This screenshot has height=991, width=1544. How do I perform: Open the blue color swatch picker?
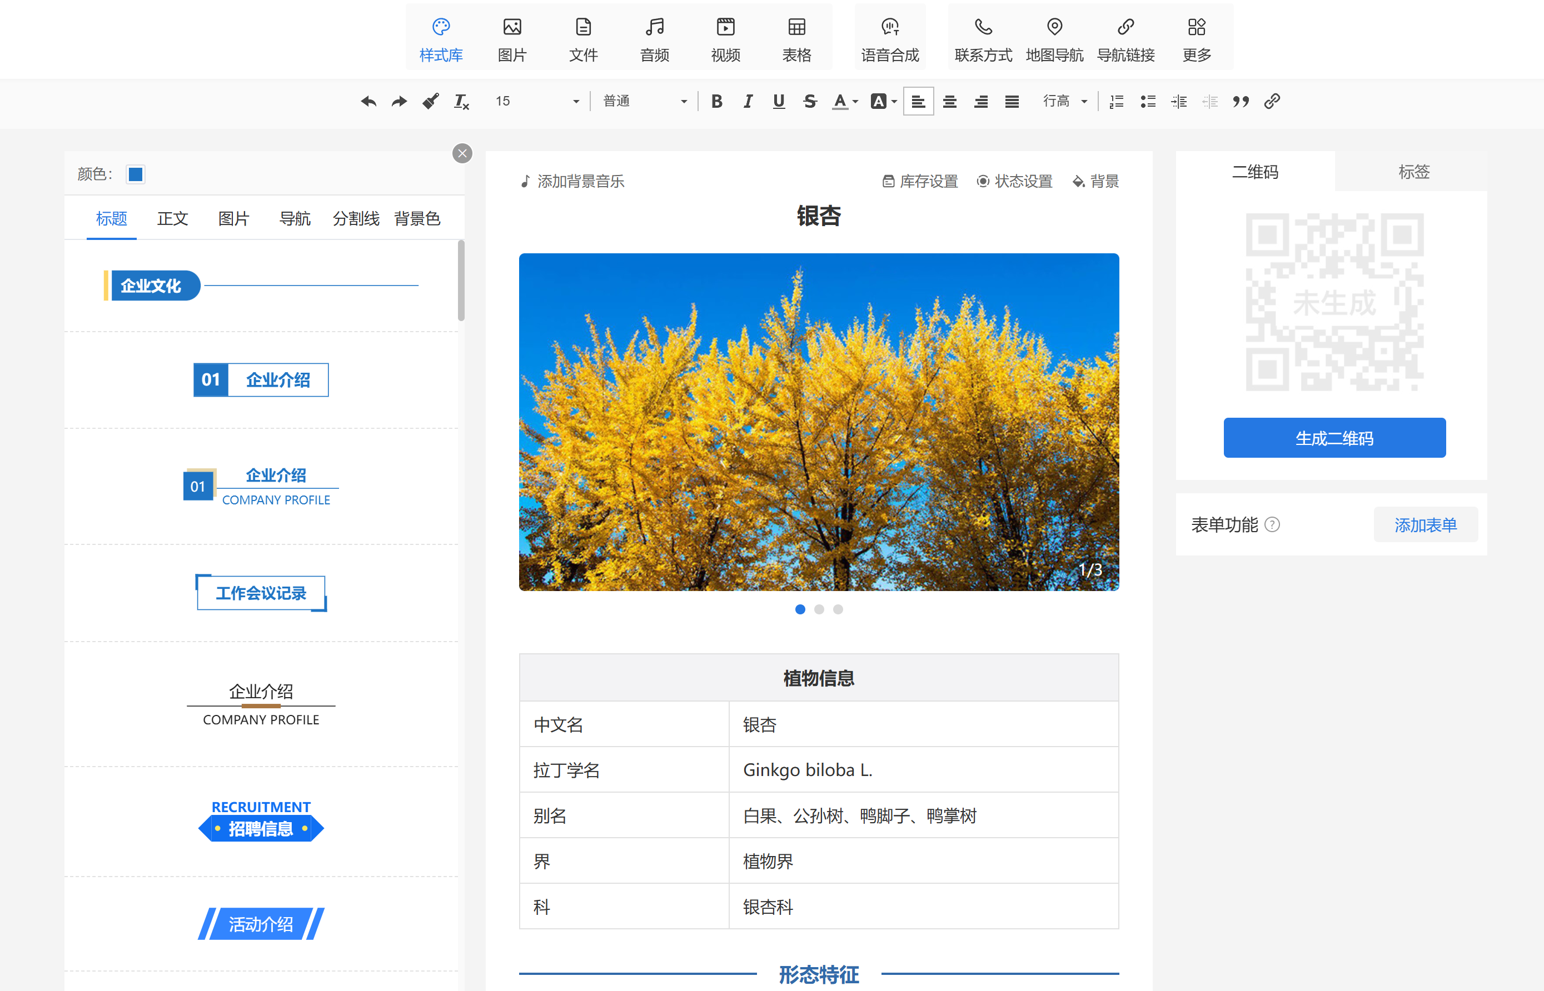point(135,174)
